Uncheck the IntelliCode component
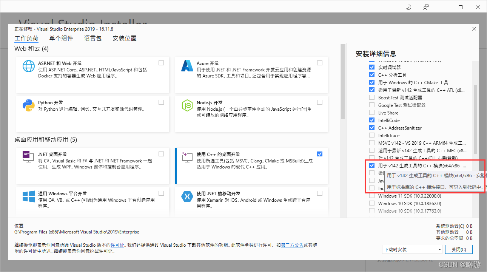 (372, 120)
